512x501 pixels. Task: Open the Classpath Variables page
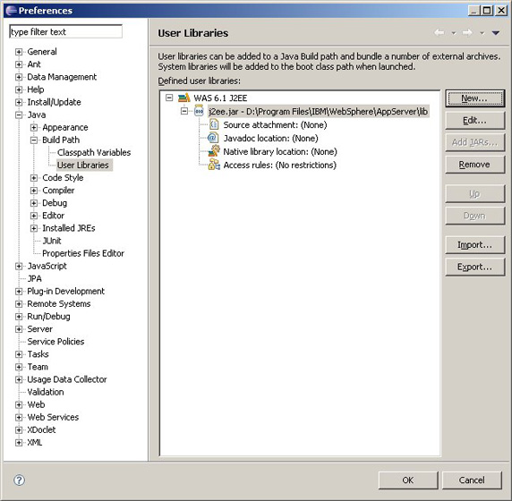[94, 152]
